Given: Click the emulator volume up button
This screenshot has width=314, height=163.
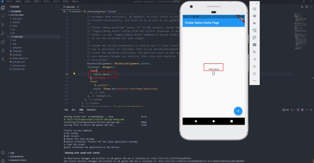Looking at the screenshot, I should 254,16.
